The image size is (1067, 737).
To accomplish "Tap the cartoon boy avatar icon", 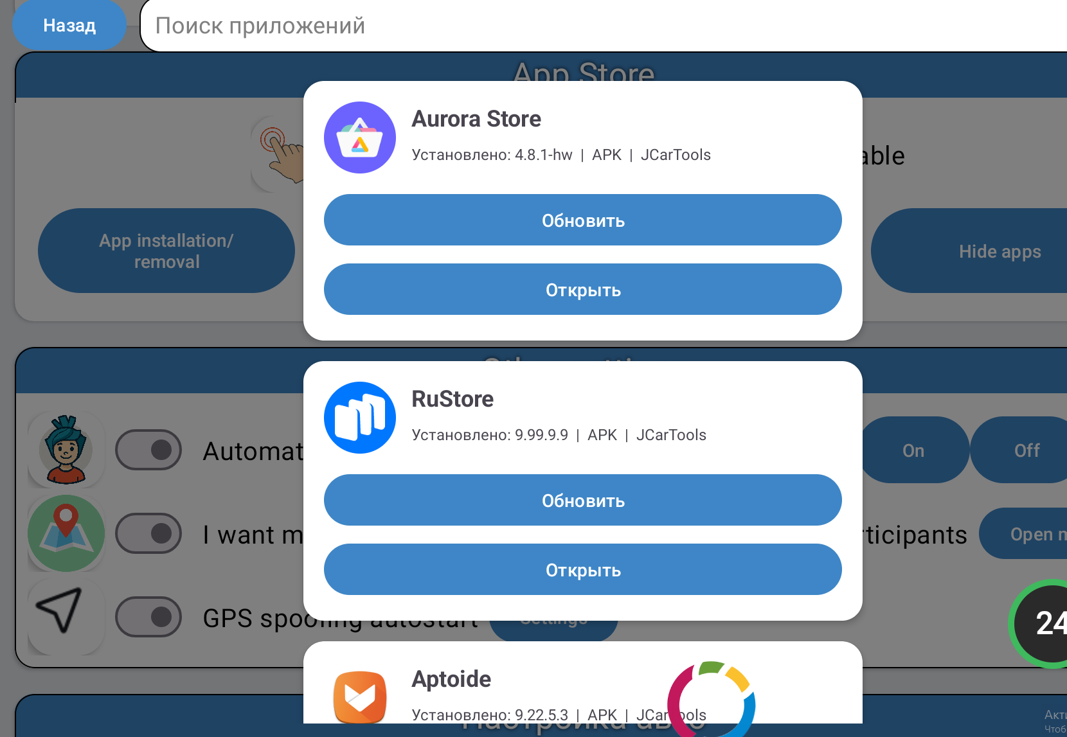I will [66, 450].
